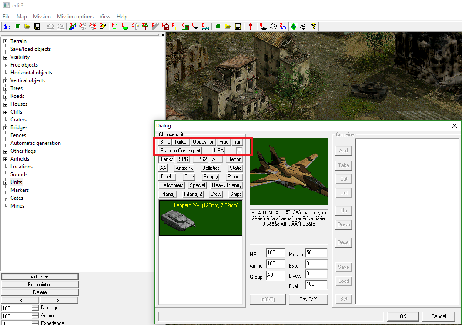This screenshot has height=325, width=462.
Task: Select the Russian Contingent faction button
Action: (181, 150)
